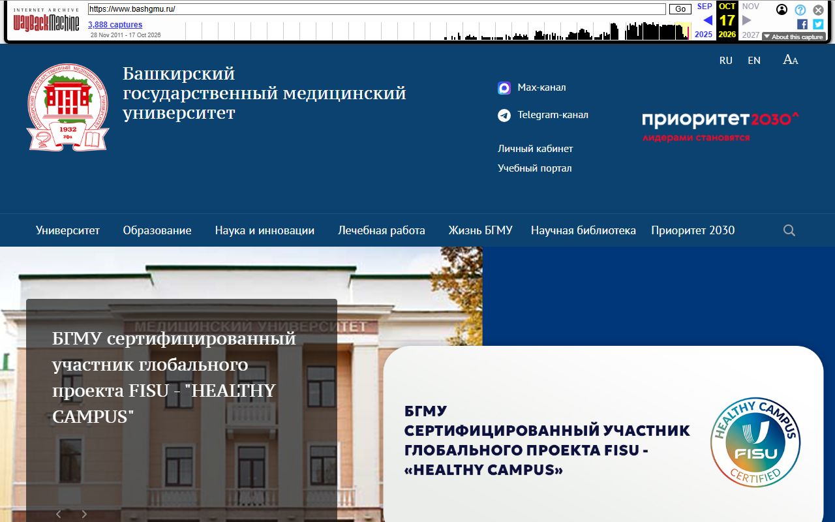This screenshot has height=522, width=835.
Task: Click the university name title text
Action: pyautogui.click(x=264, y=93)
